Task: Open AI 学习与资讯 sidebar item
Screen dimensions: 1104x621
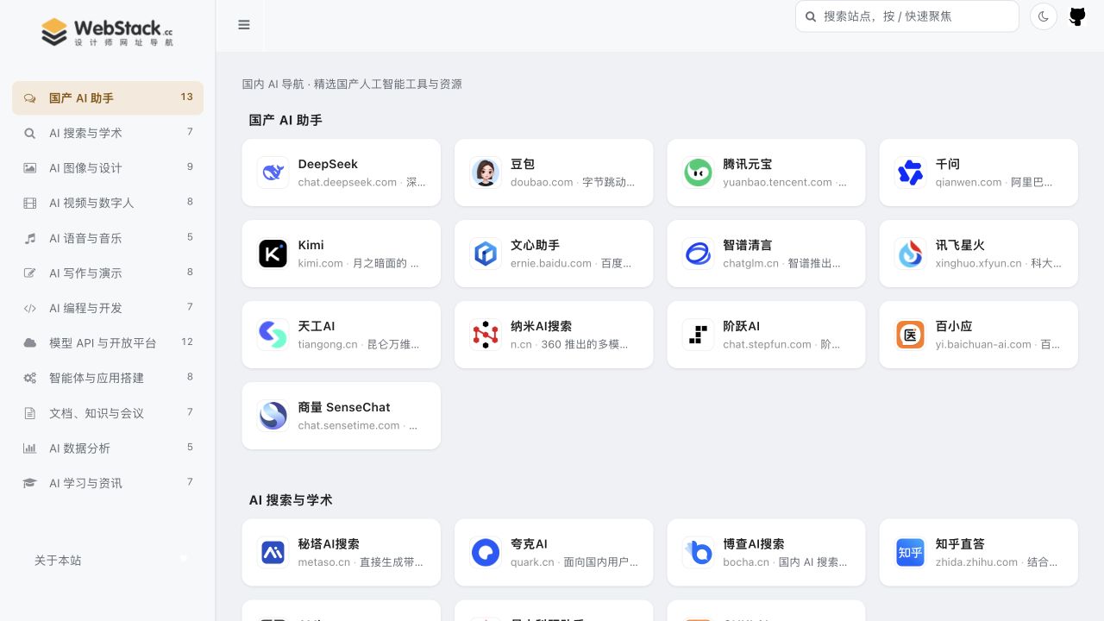Action: [x=108, y=483]
